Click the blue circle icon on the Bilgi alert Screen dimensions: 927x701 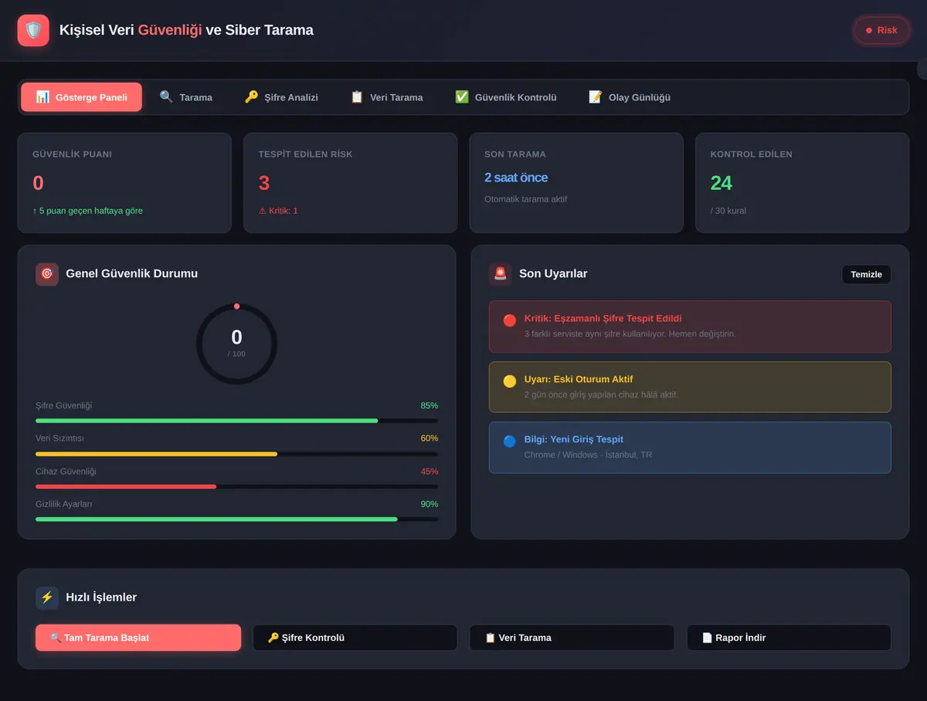[510, 441]
